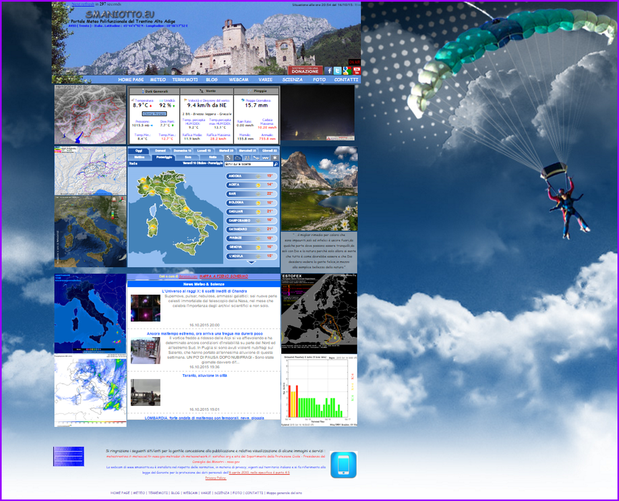Screen dimensions: 619x501
Task: Click the DONAZIONE button
Action: 305,70
